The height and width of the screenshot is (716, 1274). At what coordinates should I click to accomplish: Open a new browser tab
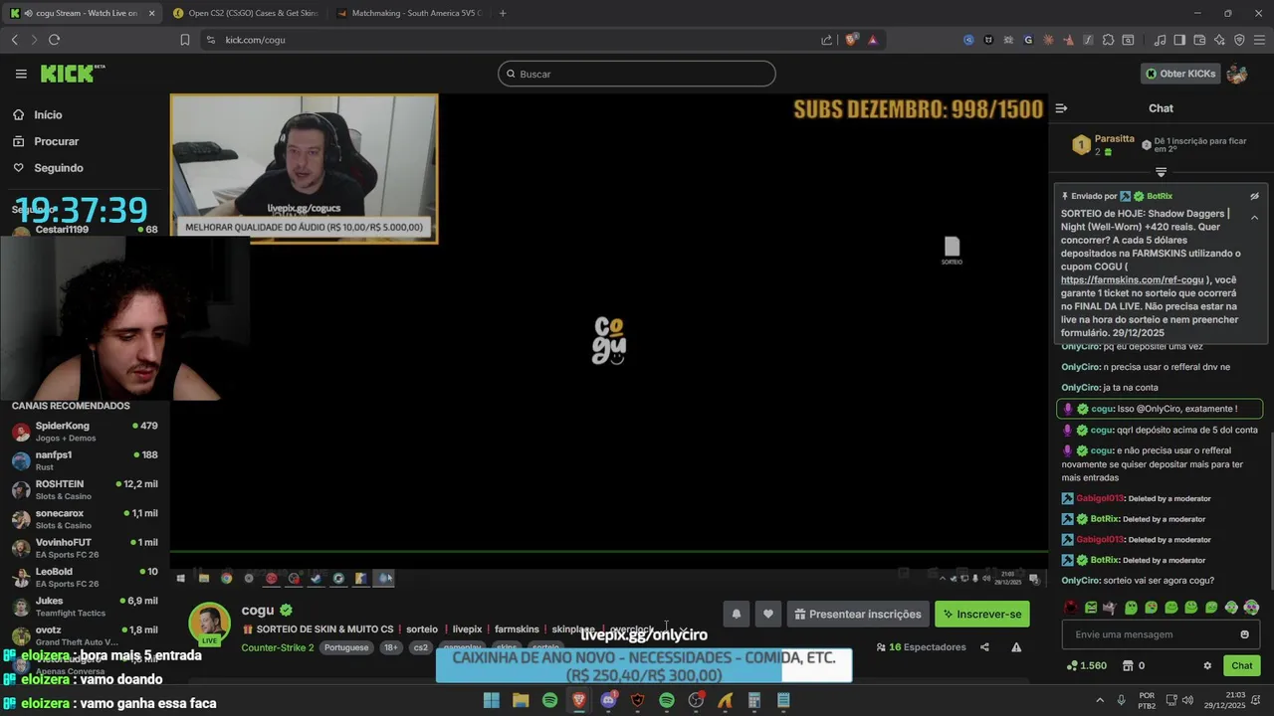503,13
